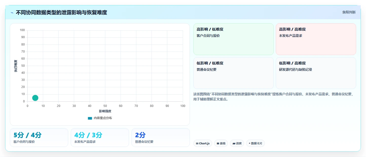Toggle the 内容重点分布 legend swatch
The image size is (366, 157).
click(x=90, y=118)
